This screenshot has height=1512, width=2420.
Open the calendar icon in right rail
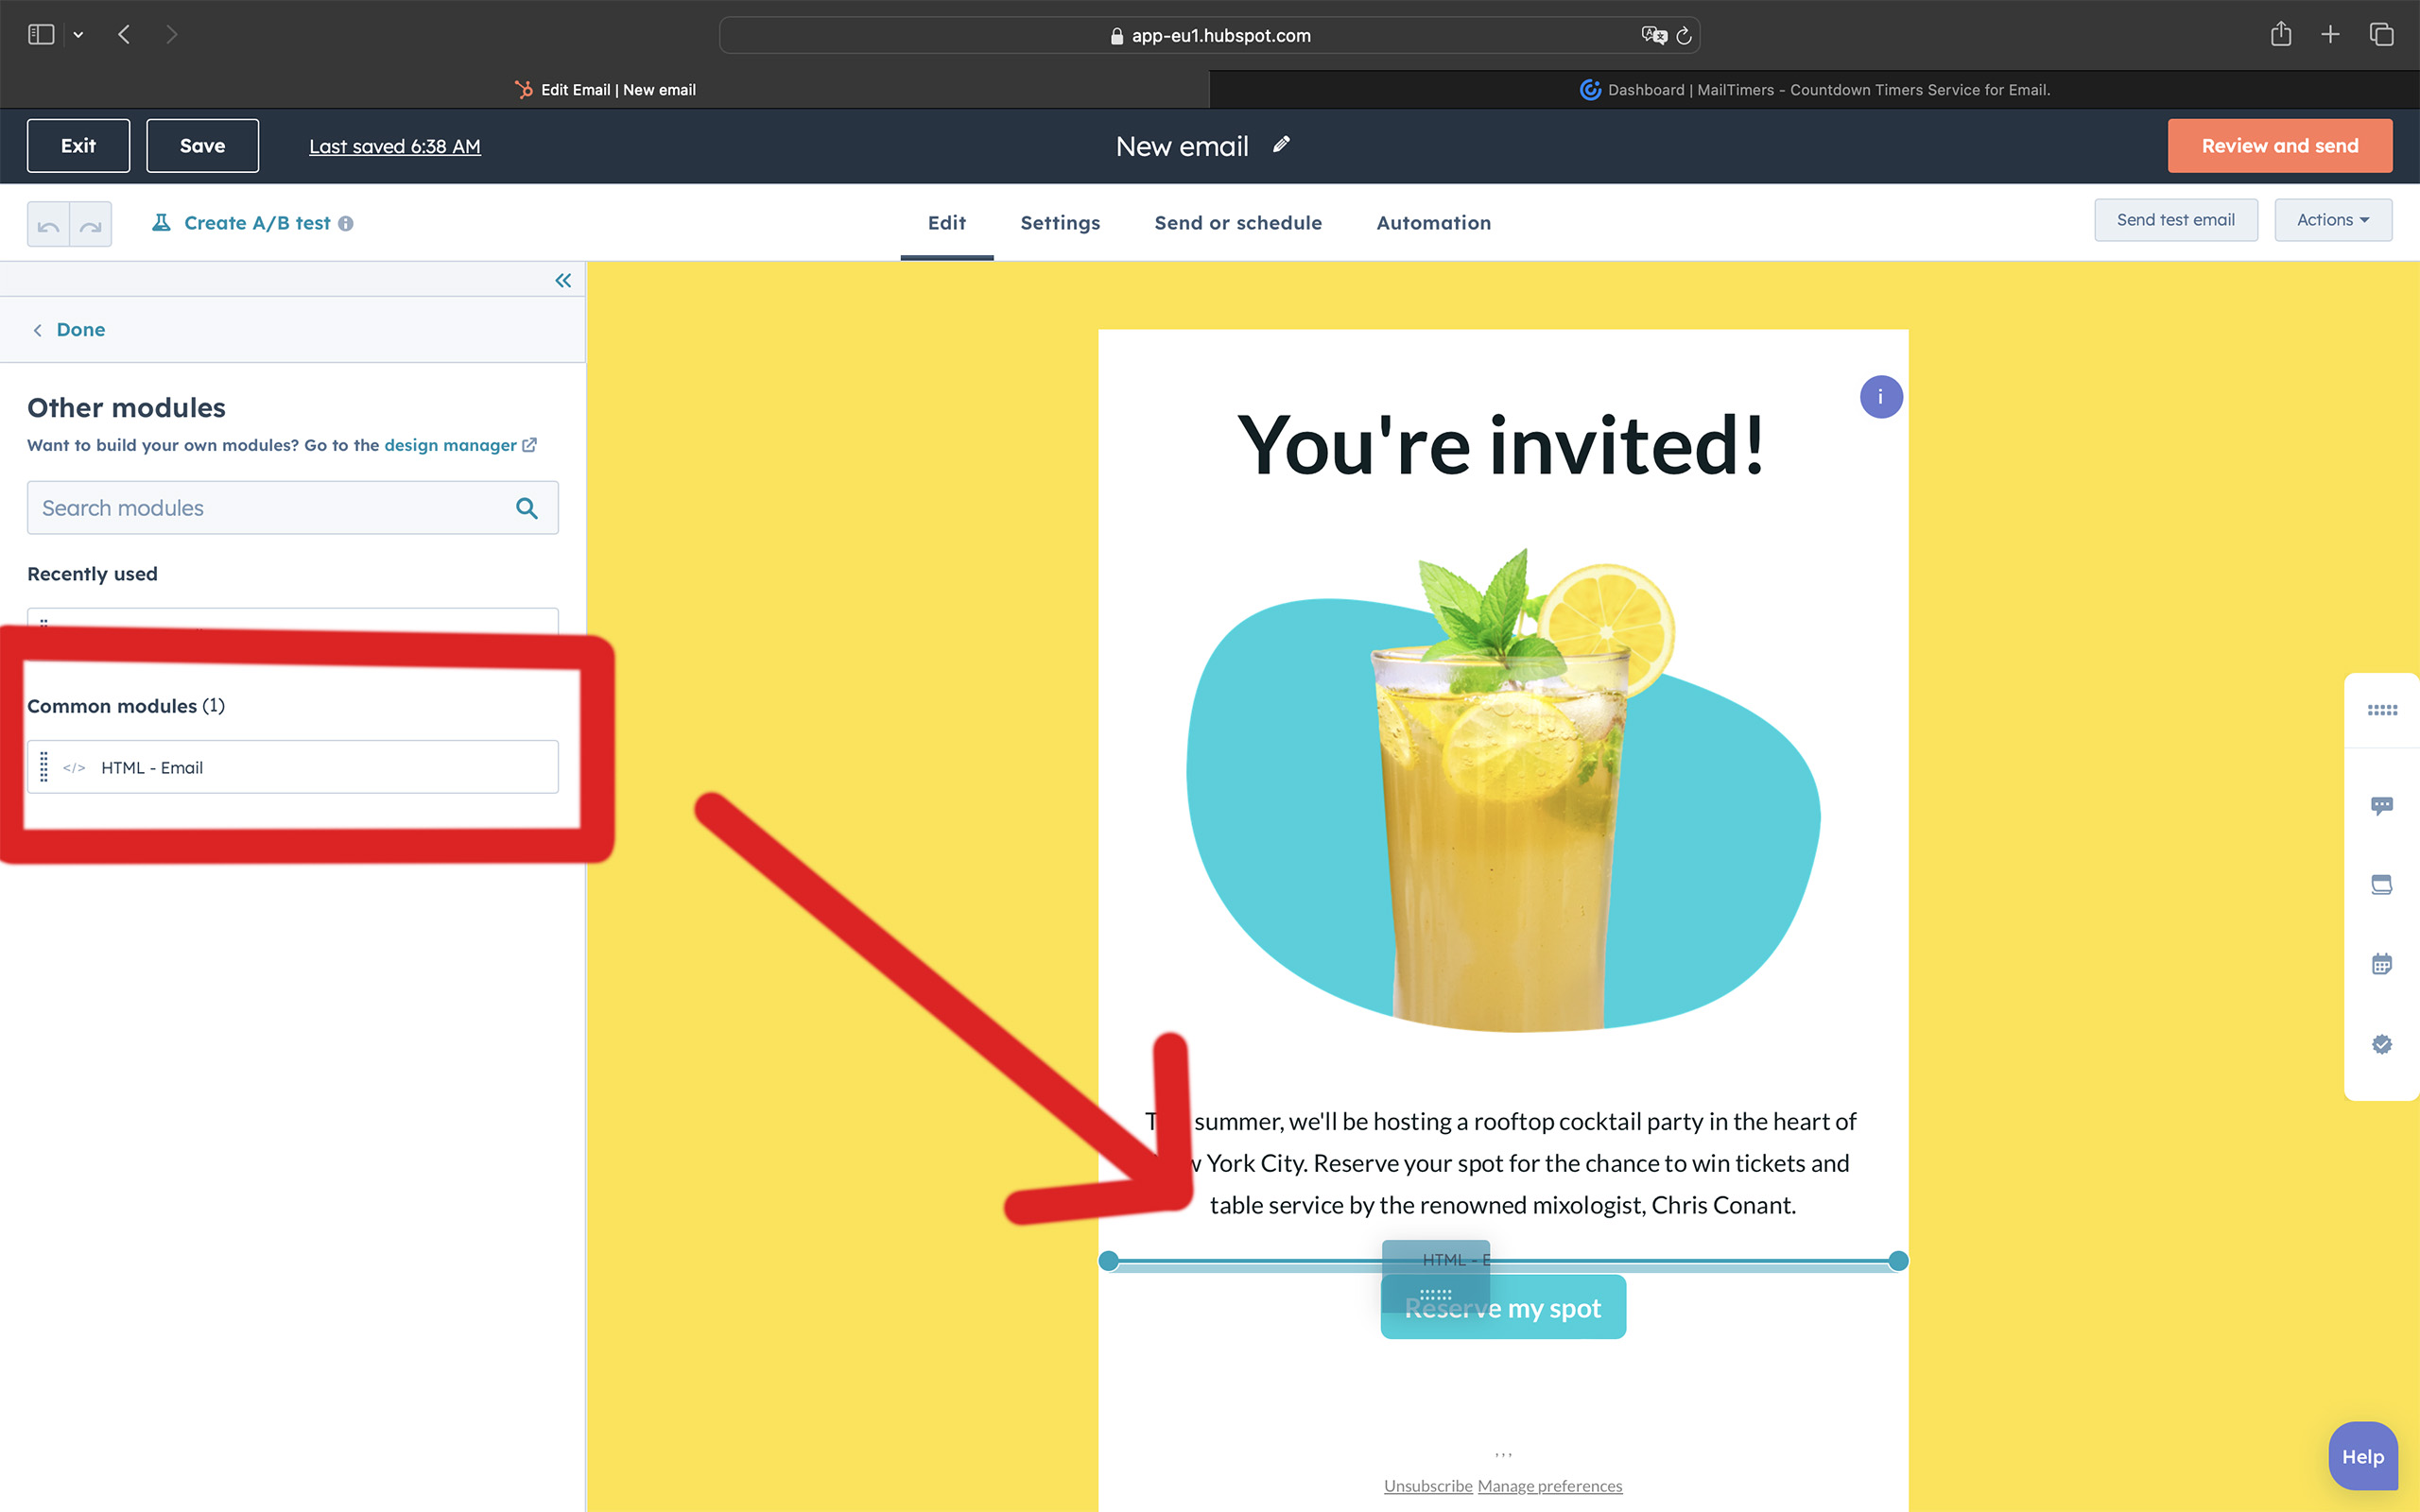click(2381, 964)
